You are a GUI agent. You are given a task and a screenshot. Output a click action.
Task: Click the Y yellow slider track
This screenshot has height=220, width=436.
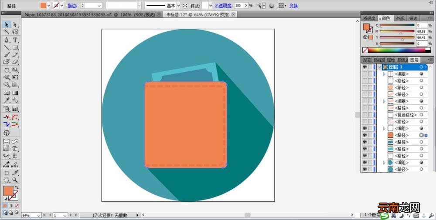tap(397, 37)
